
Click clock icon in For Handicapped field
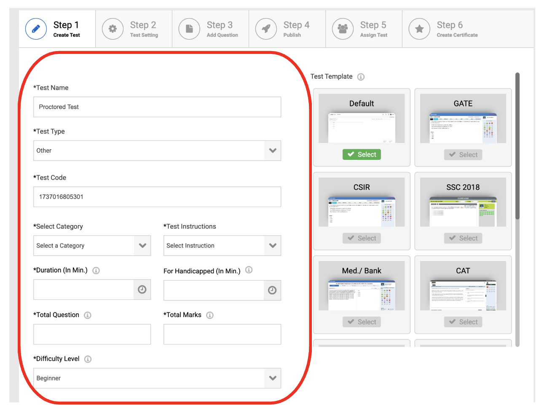click(272, 290)
